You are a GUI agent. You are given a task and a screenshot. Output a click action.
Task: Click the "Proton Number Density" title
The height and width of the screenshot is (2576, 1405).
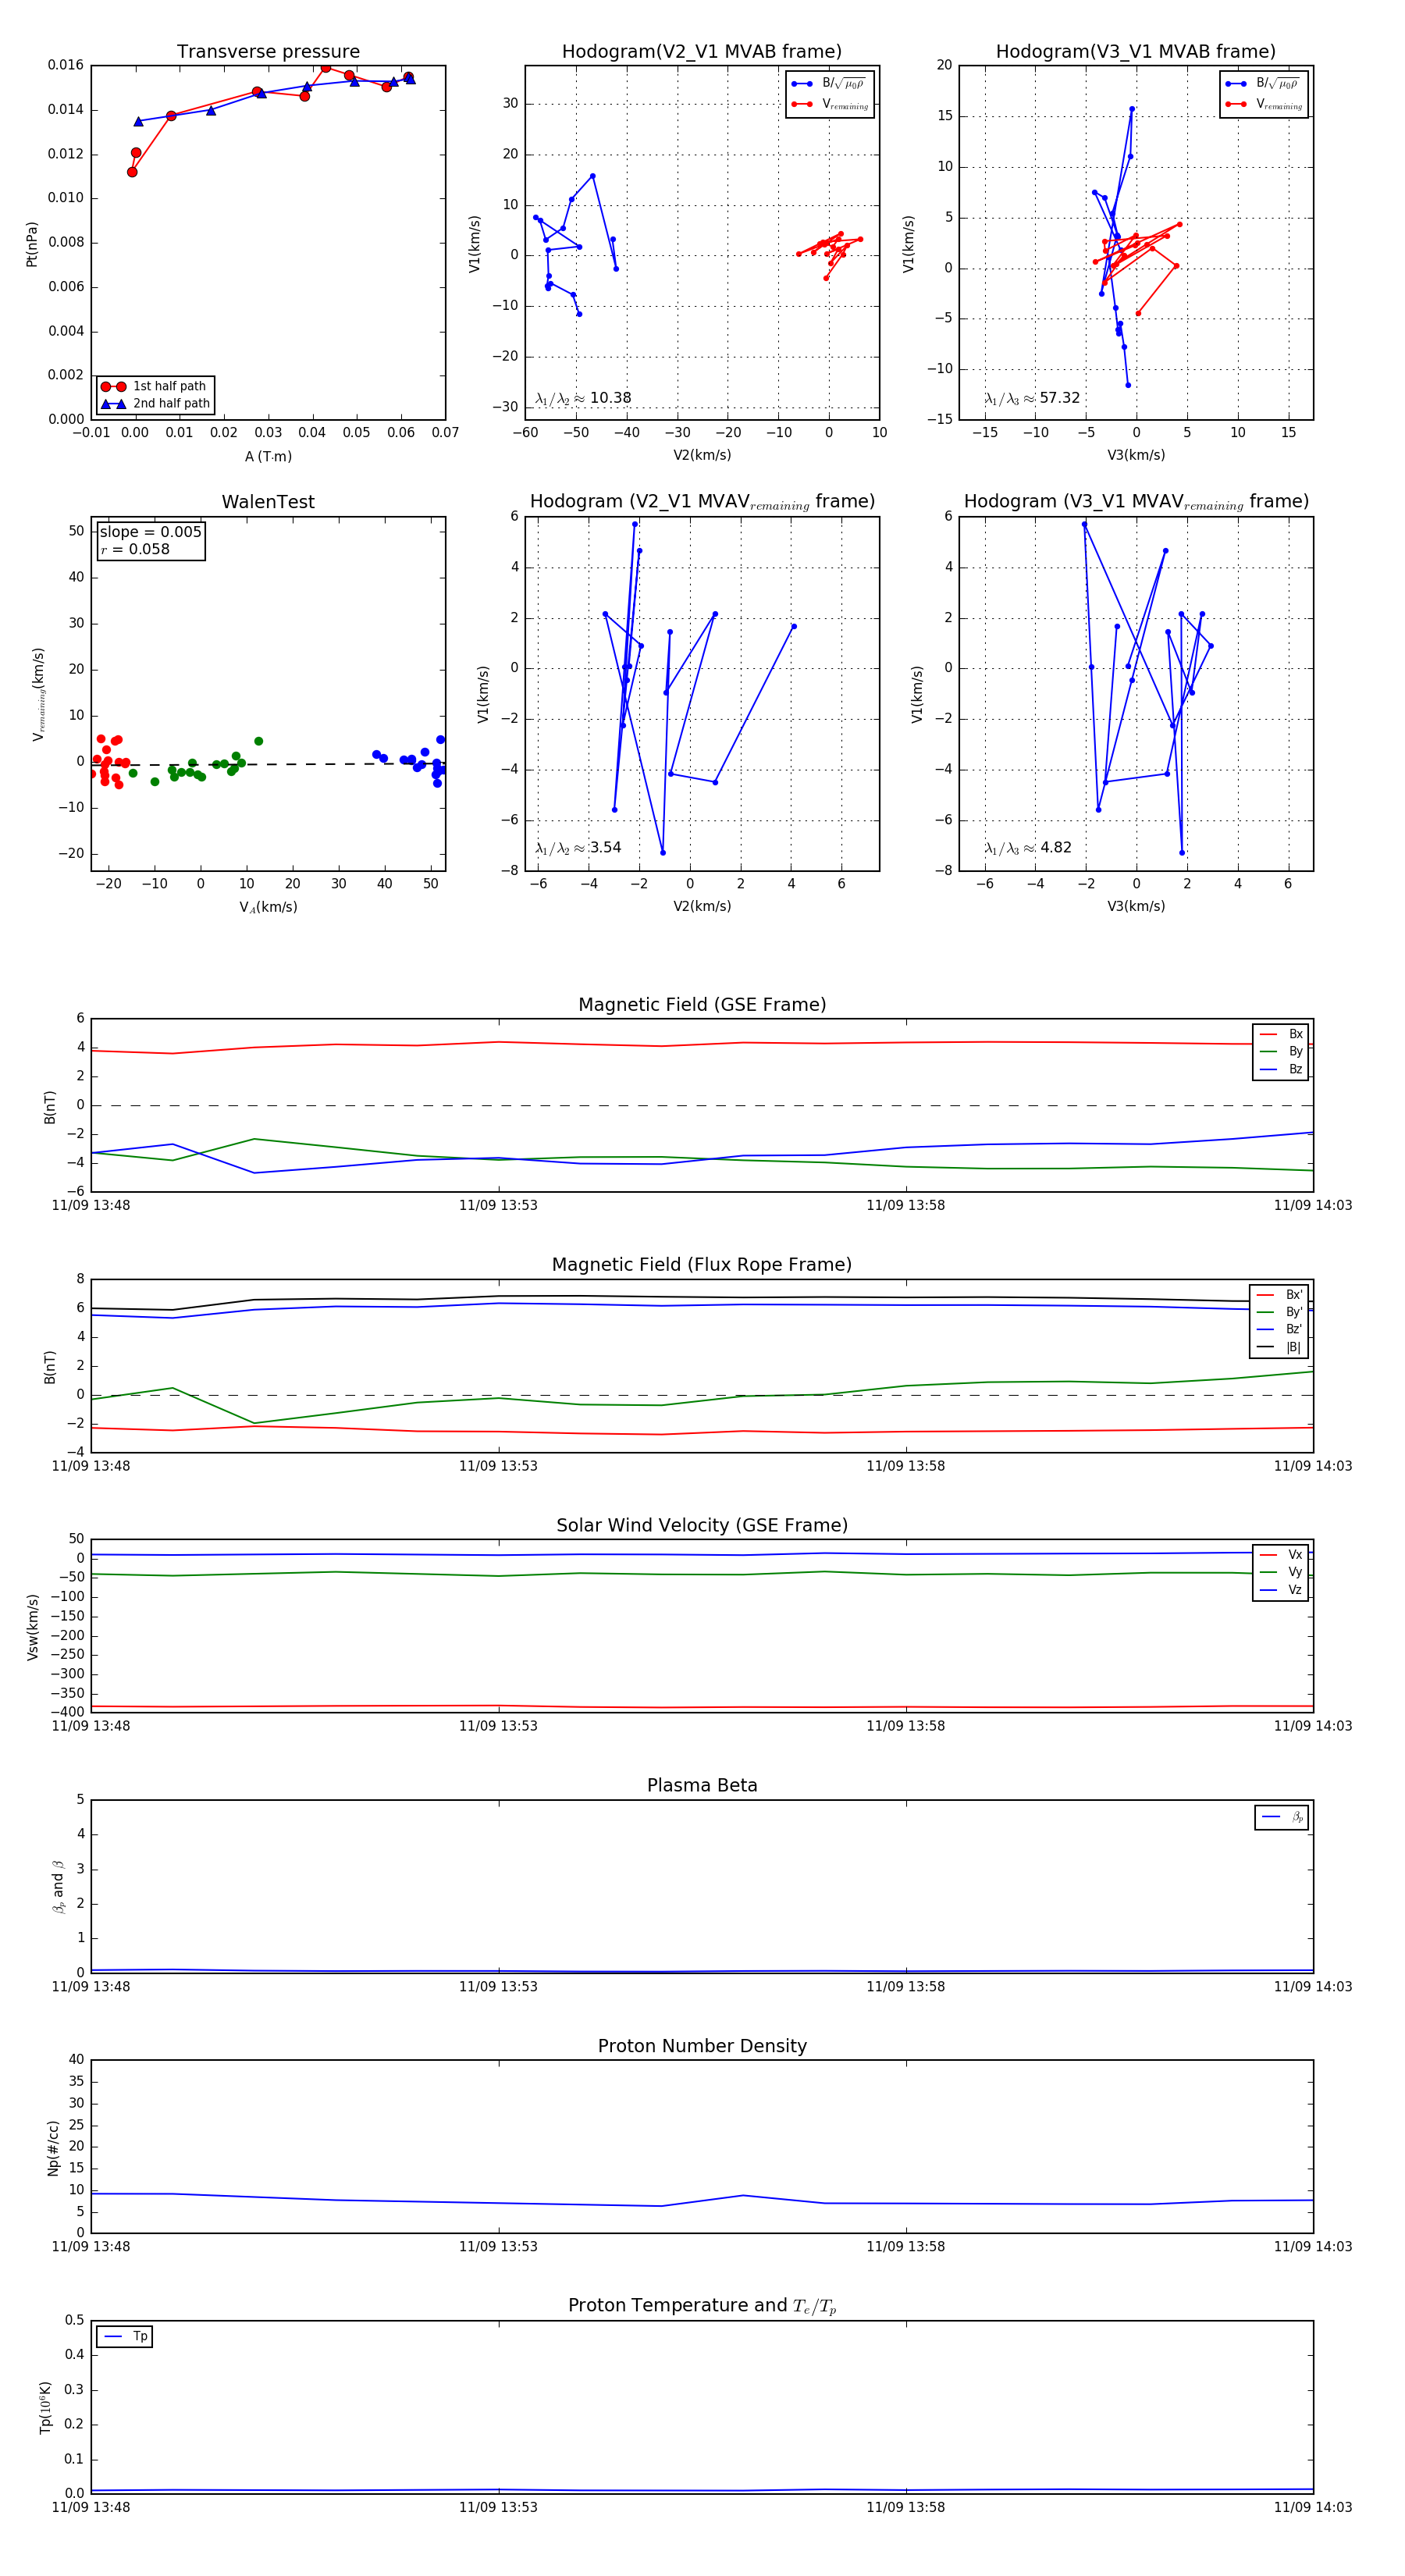[702, 2046]
